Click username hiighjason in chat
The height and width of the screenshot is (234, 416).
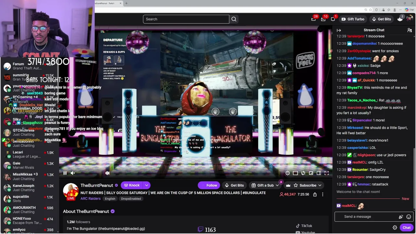366,155
